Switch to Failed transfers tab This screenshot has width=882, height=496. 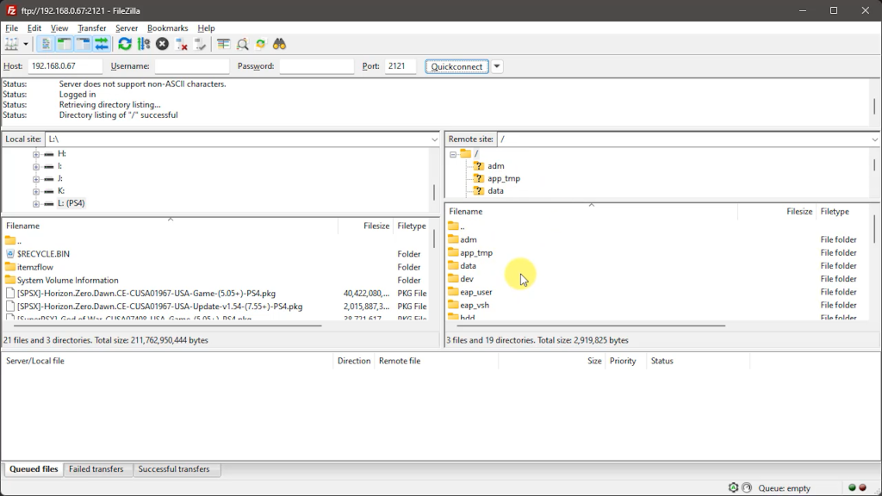tap(96, 469)
